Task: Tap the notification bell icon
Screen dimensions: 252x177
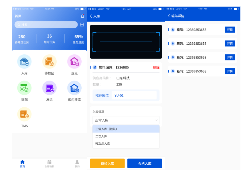Action: pos(83,16)
